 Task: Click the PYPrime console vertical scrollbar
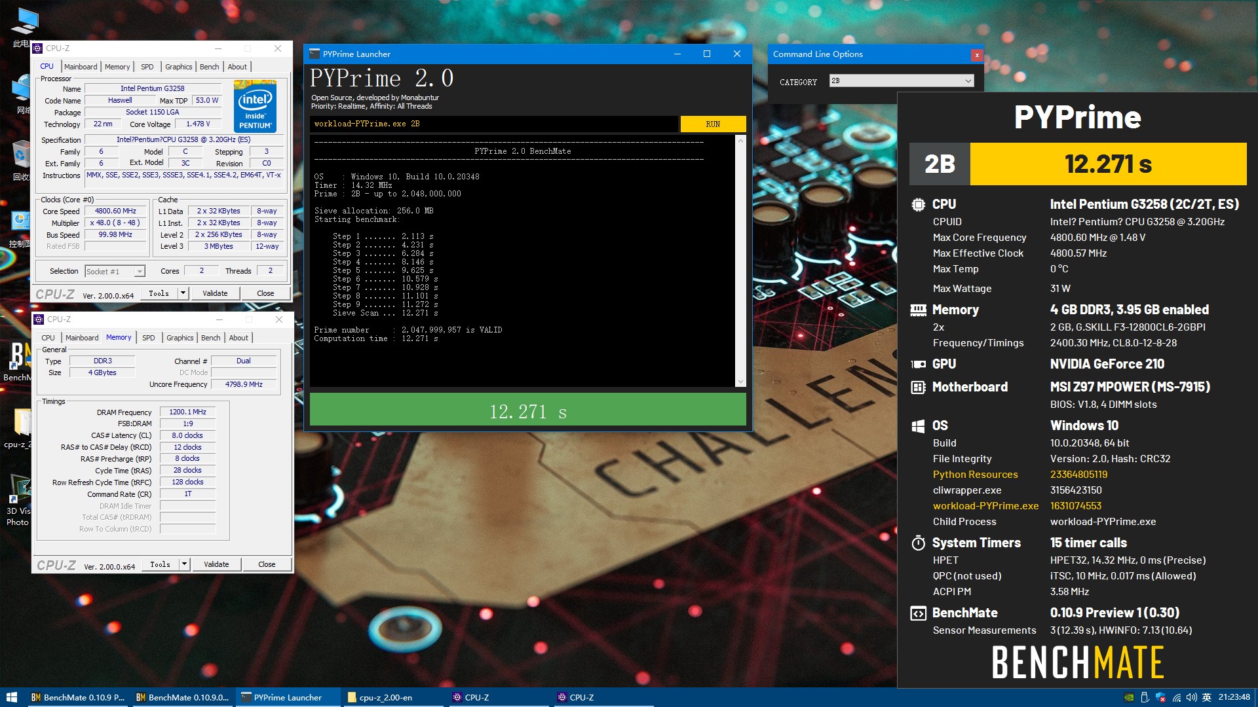(x=740, y=261)
